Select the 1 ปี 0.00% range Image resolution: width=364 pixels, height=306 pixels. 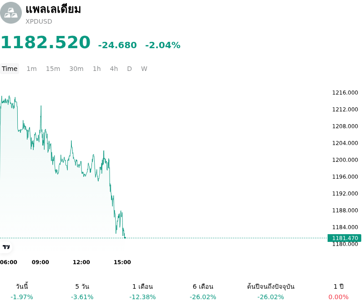(x=339, y=291)
